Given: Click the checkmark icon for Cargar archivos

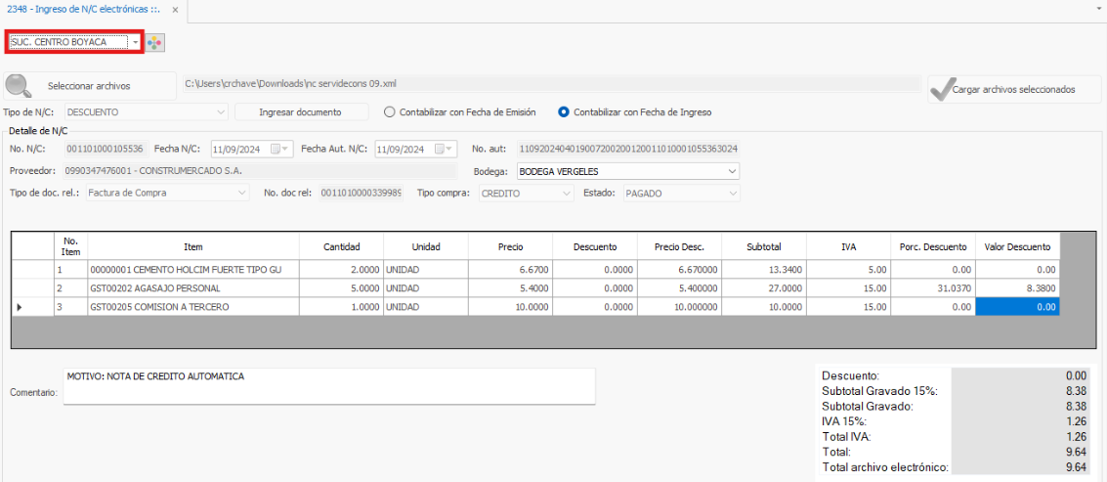Looking at the screenshot, I should (x=940, y=89).
